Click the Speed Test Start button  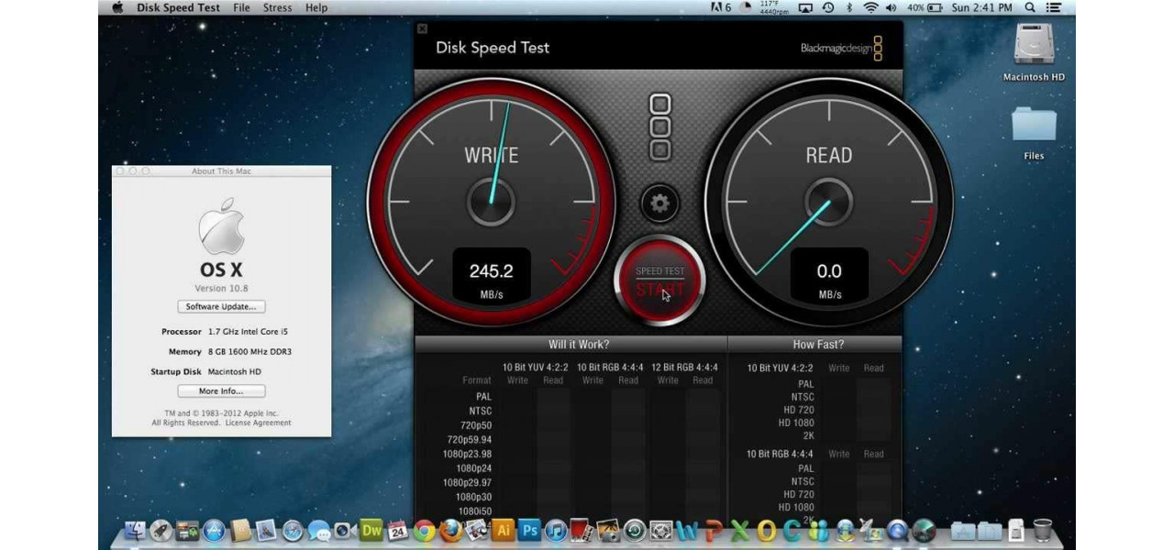pos(659,281)
